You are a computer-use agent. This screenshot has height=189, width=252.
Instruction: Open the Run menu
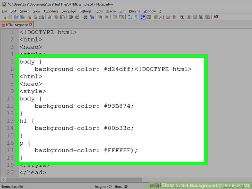tap(122, 11)
